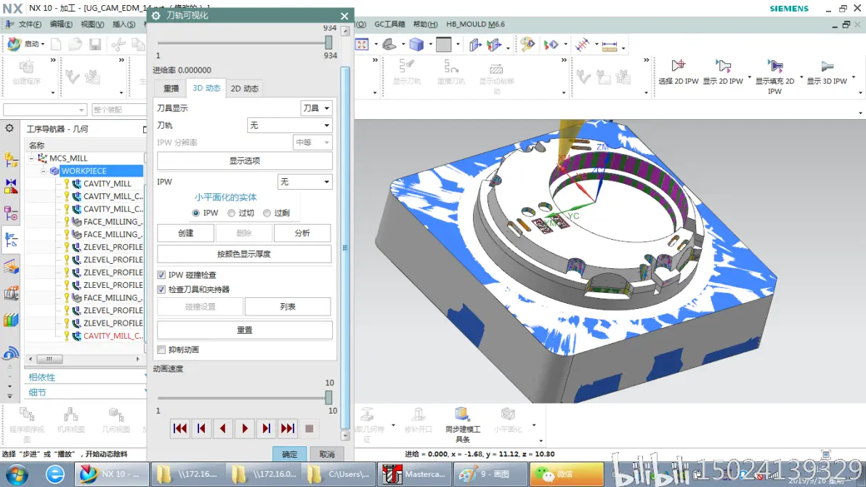
Task: Open Mastercam from the Windows taskbar
Action: point(414,475)
